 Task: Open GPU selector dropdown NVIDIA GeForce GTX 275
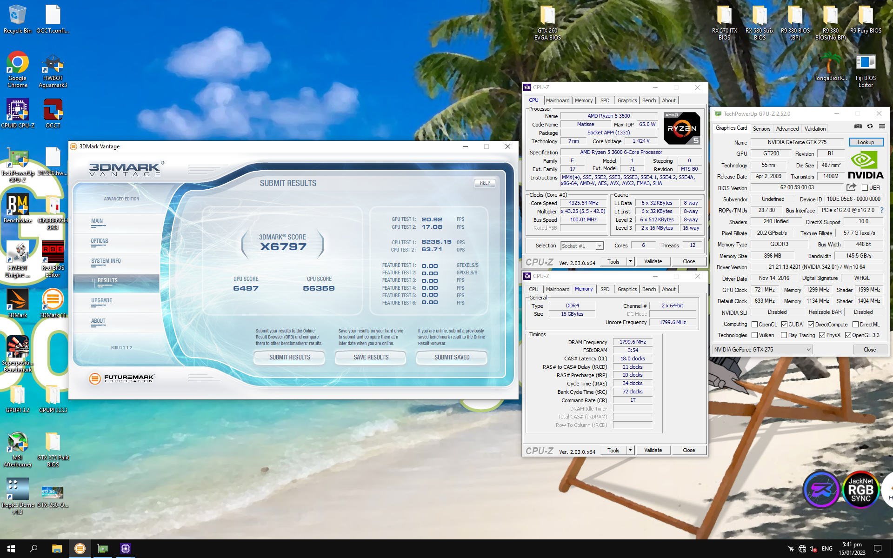(x=763, y=350)
